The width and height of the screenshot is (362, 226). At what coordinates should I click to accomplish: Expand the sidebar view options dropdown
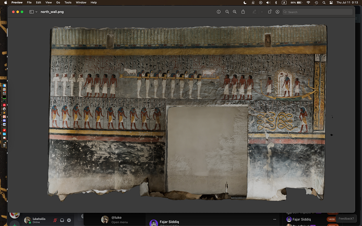pos(36,12)
